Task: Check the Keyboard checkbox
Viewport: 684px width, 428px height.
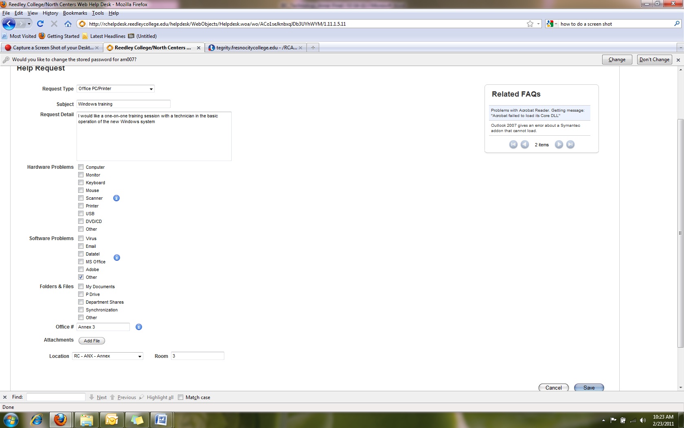Action: click(x=81, y=183)
